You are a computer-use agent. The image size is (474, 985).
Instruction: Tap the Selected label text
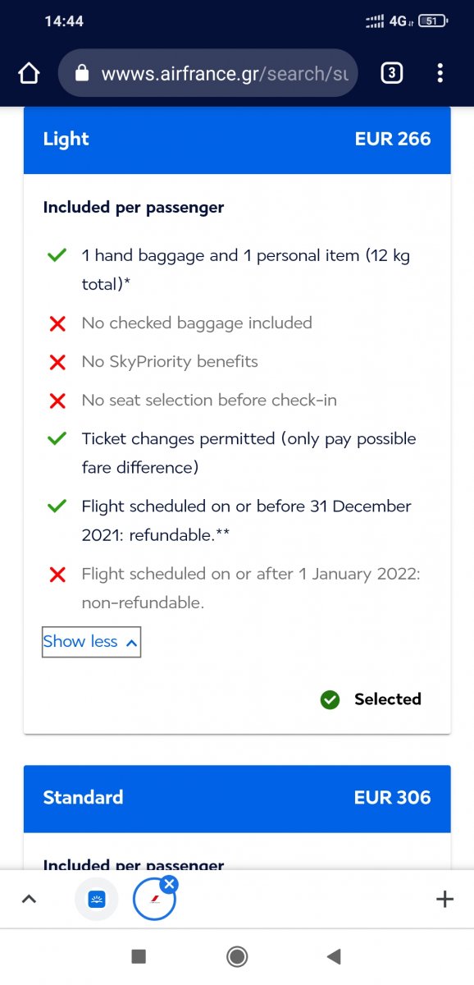(x=388, y=699)
